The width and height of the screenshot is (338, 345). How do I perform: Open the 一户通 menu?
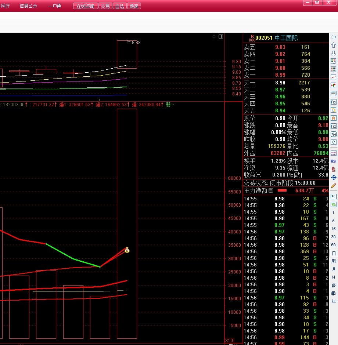(x=54, y=6)
